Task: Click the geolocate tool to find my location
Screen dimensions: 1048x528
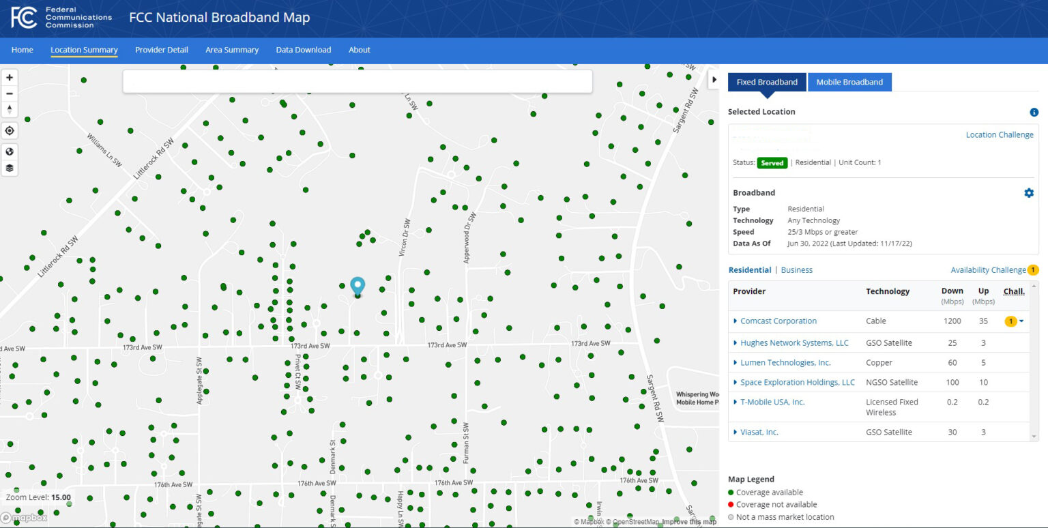Action: [x=10, y=130]
